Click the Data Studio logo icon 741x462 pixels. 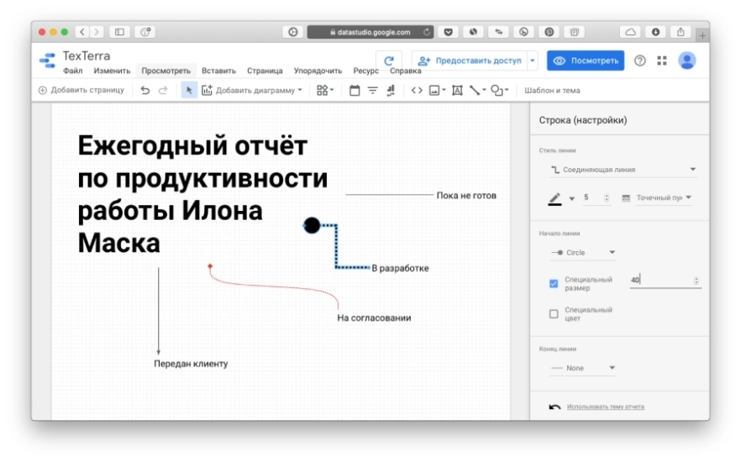(x=47, y=61)
